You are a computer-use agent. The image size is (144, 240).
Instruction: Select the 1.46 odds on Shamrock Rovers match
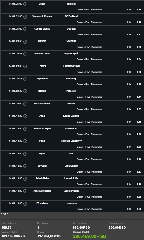point(139,22)
